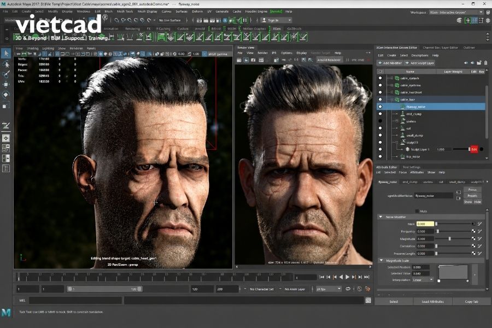This screenshot has height=328, width=492.
Task: Click the loop playback icon beside the fps dropdown
Action: tap(348, 289)
